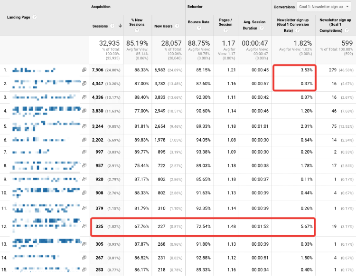
Task: Select the total 599 completions value
Action: [347, 43]
